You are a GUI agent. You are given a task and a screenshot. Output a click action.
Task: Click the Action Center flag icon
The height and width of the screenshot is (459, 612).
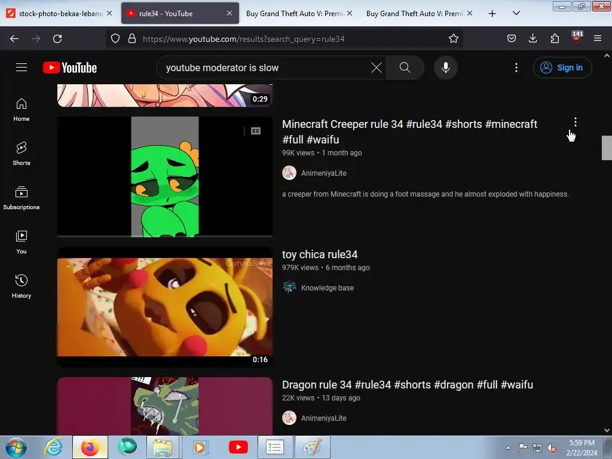click(522, 448)
